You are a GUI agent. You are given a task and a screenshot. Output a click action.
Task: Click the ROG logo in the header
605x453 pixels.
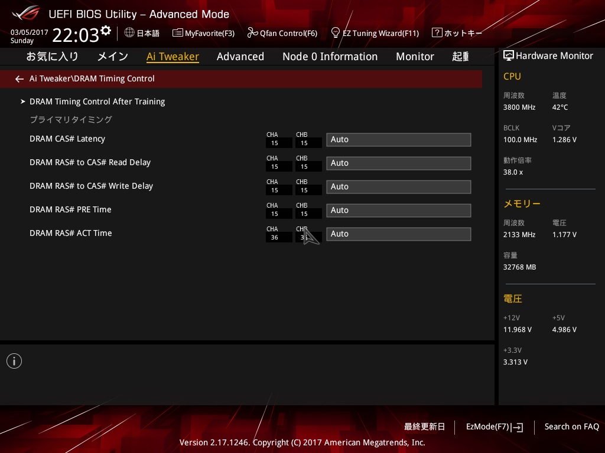click(25, 13)
